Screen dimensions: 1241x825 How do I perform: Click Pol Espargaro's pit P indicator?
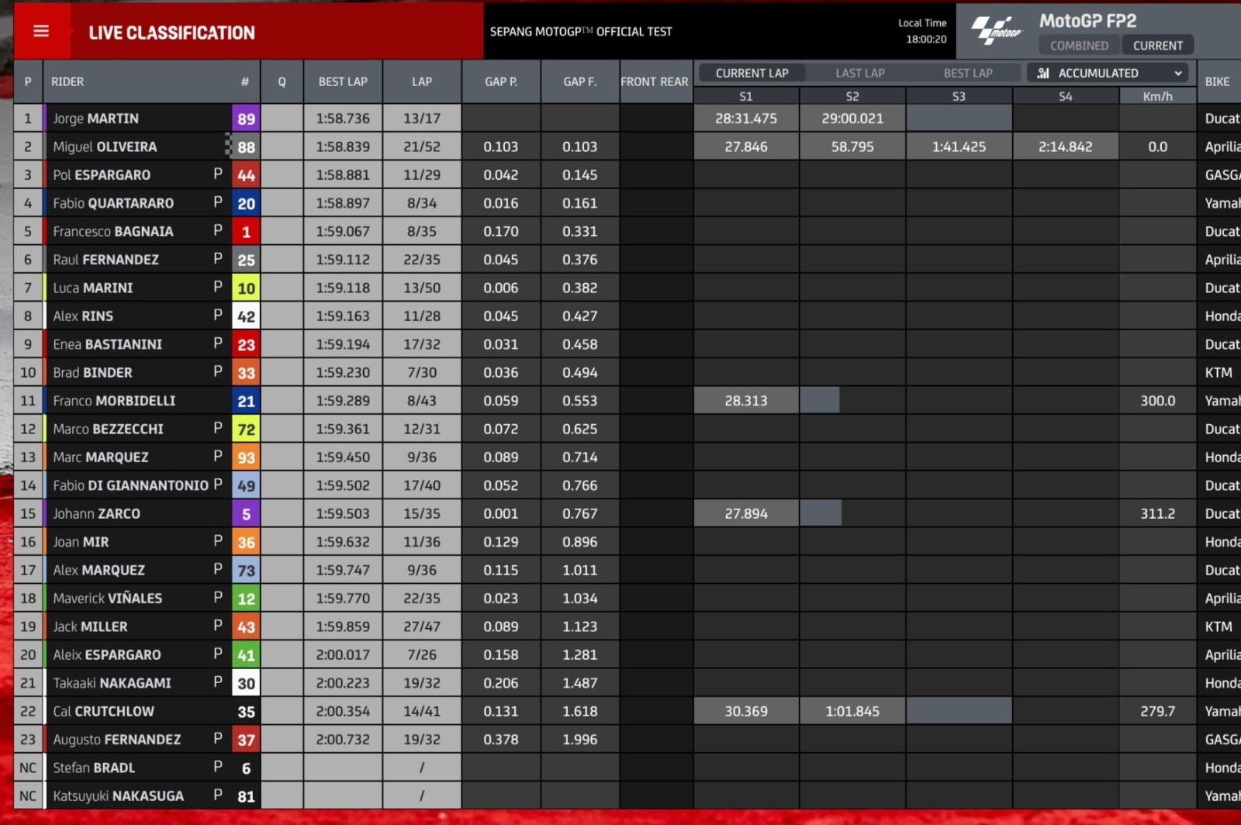pos(218,174)
